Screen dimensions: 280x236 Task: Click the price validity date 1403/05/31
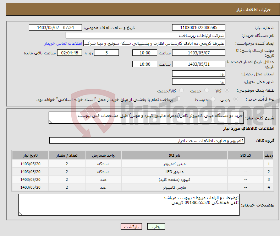199,64
